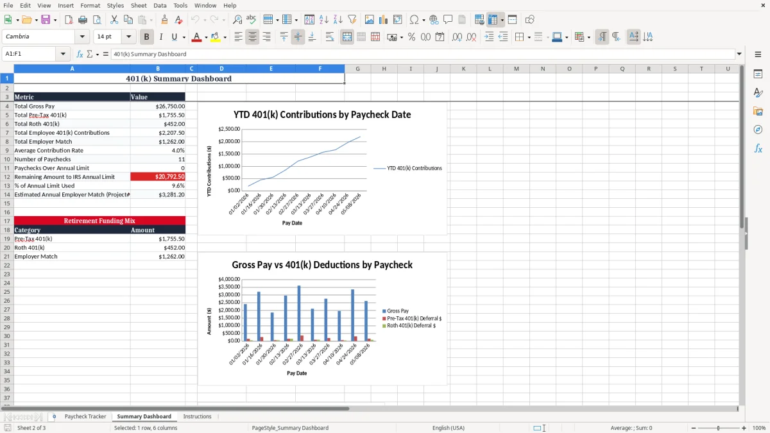Click the Cut scissors icon
This screenshot has height=433, width=770.
pyautogui.click(x=114, y=20)
